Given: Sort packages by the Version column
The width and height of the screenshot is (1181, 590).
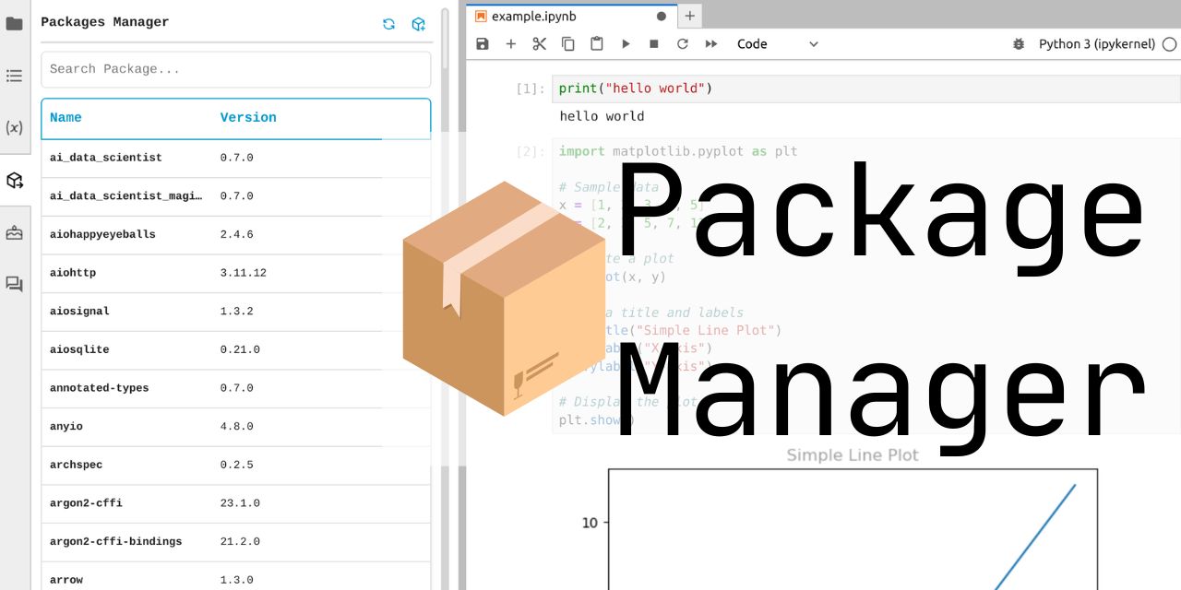Looking at the screenshot, I should [x=247, y=117].
